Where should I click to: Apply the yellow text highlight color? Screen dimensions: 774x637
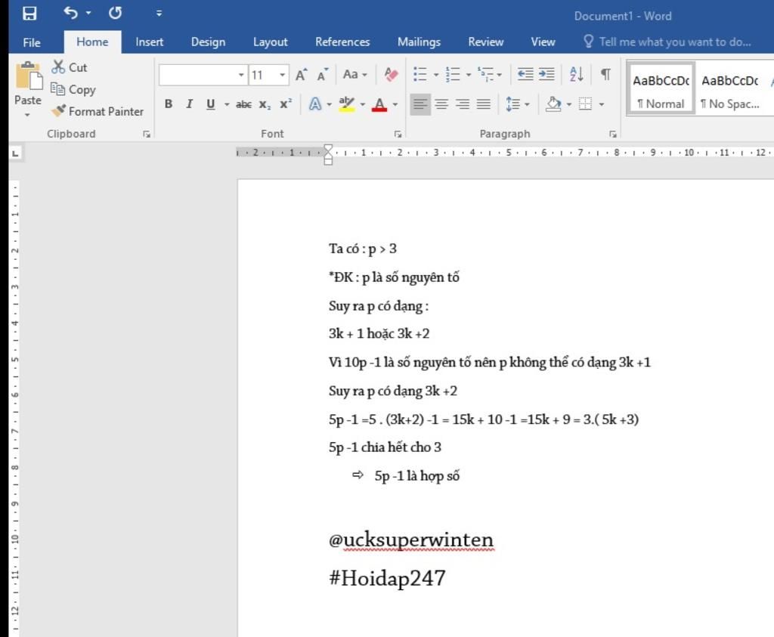[346, 104]
